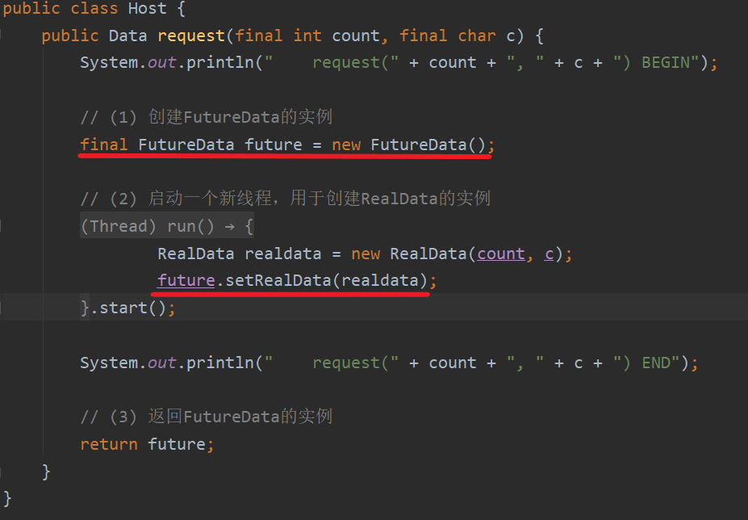Screen dimensions: 748x520
Task: Click the realdata argument inside setRealData
Action: click(380, 280)
